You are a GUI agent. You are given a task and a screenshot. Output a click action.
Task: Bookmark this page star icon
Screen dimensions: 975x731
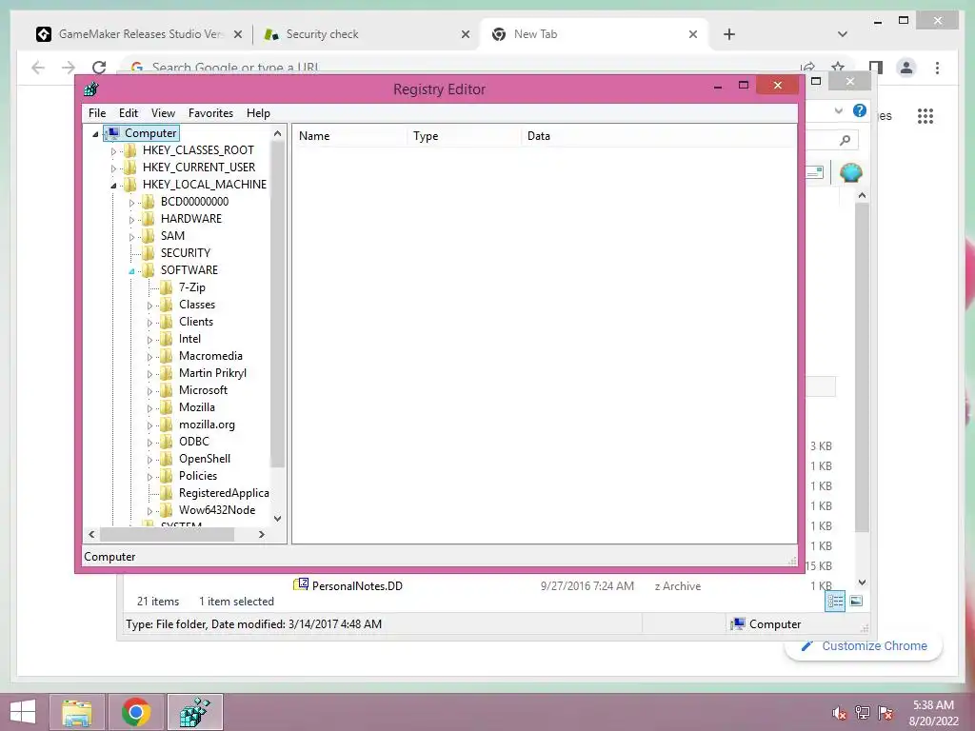(838, 68)
